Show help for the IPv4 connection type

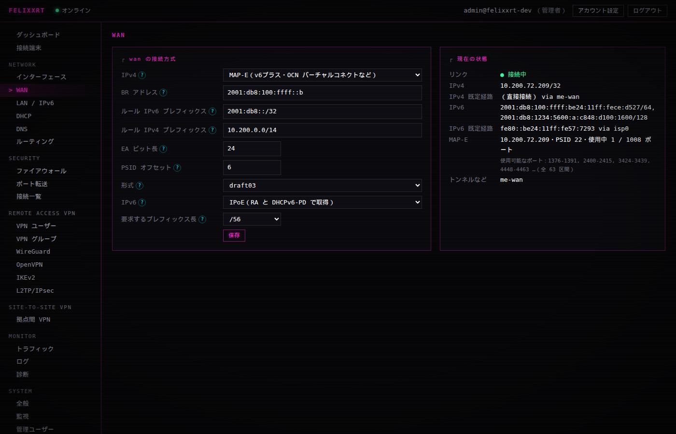click(x=142, y=75)
